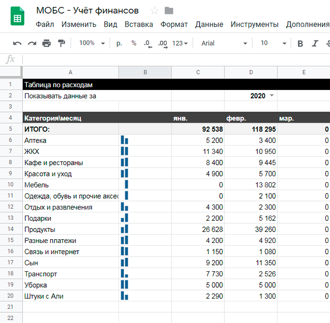Select the 'Подарки' category cell
Viewport: 330px width, 323px height.
point(71,218)
